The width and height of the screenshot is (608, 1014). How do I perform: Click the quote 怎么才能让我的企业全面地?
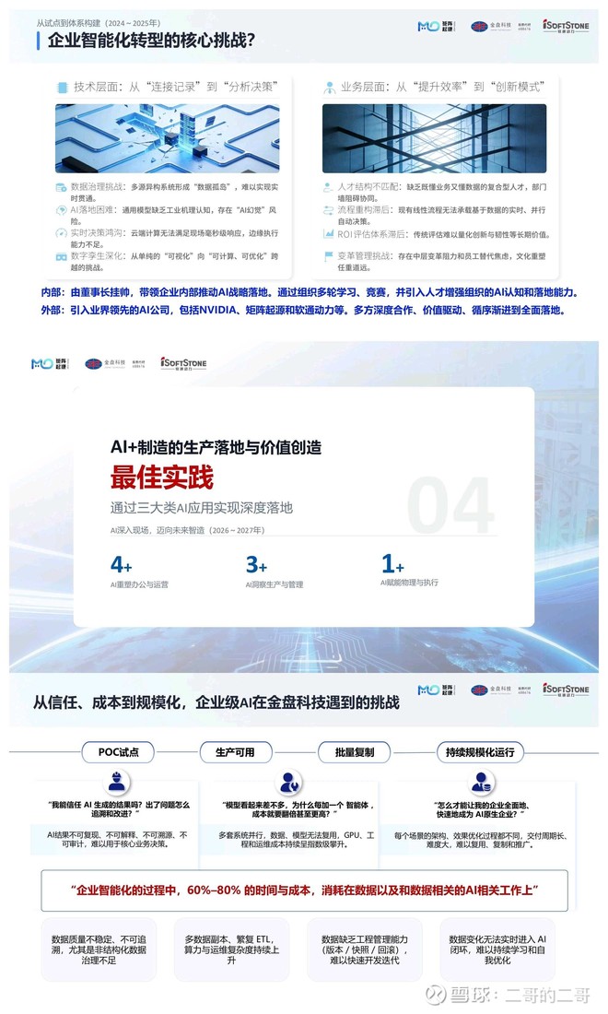(x=481, y=809)
